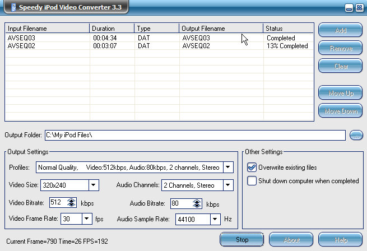Viewport: 367px width, 251px height.
Task: Click the Video Bitrate spinner arrows
Action: point(71,203)
